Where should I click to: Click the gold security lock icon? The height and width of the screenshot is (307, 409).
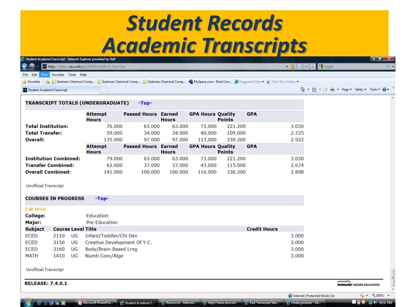coord(292,67)
